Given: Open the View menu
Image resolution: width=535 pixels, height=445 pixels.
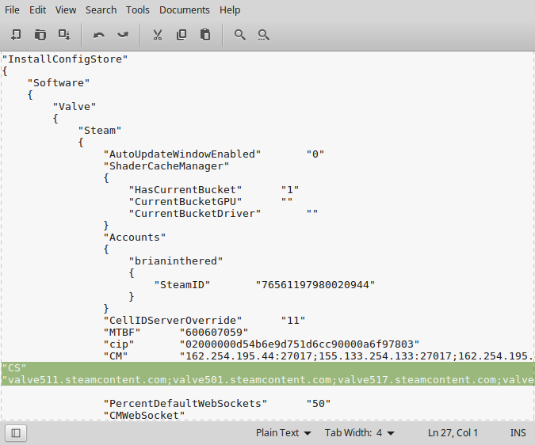Looking at the screenshot, I should pyautogui.click(x=66, y=10).
